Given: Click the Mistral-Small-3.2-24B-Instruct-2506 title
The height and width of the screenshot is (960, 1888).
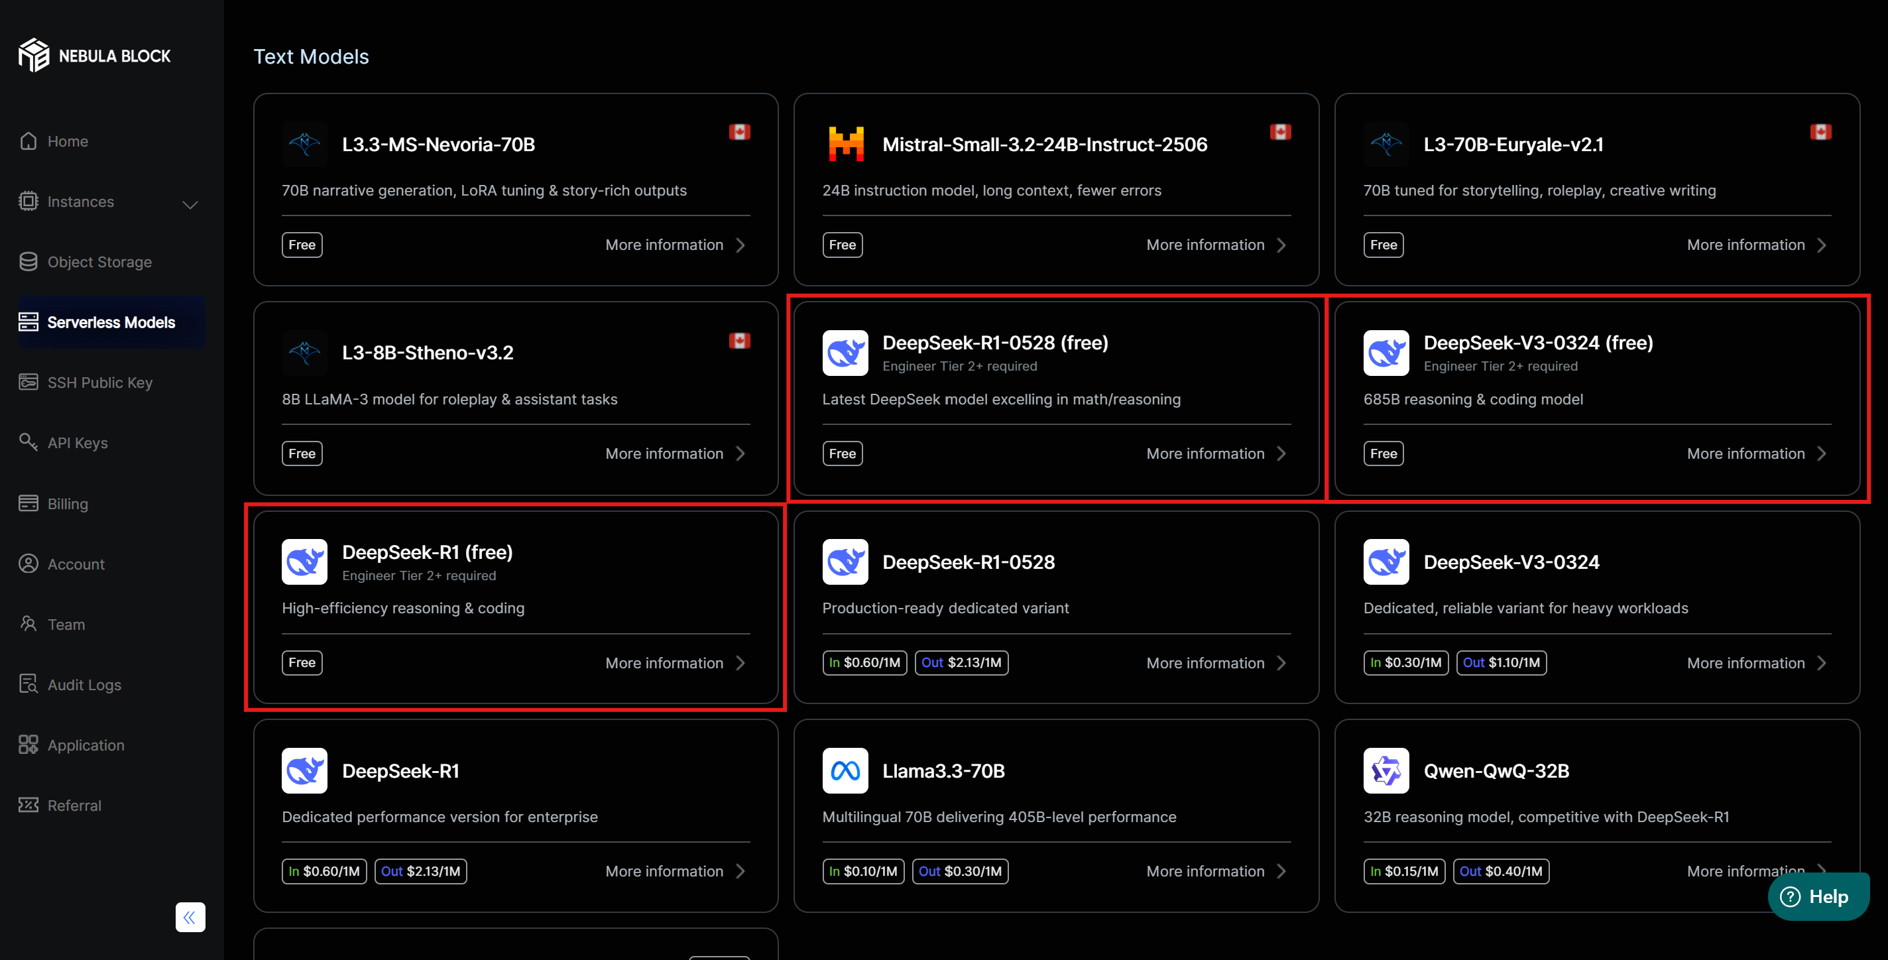Looking at the screenshot, I should click(x=1044, y=144).
